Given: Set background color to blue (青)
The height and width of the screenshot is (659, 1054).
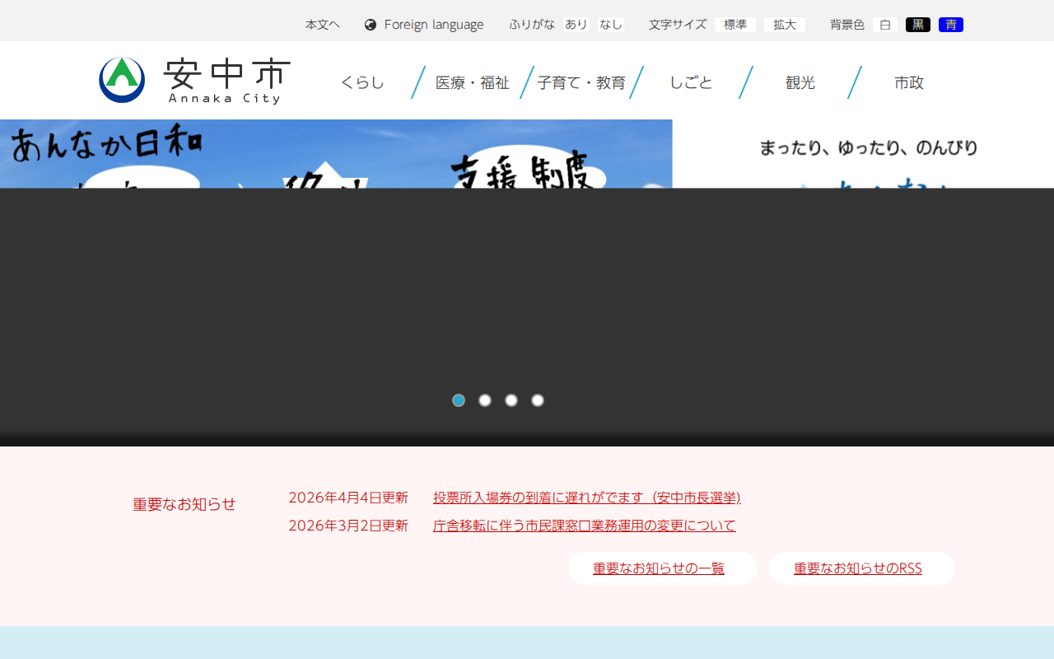Looking at the screenshot, I should pos(951,24).
